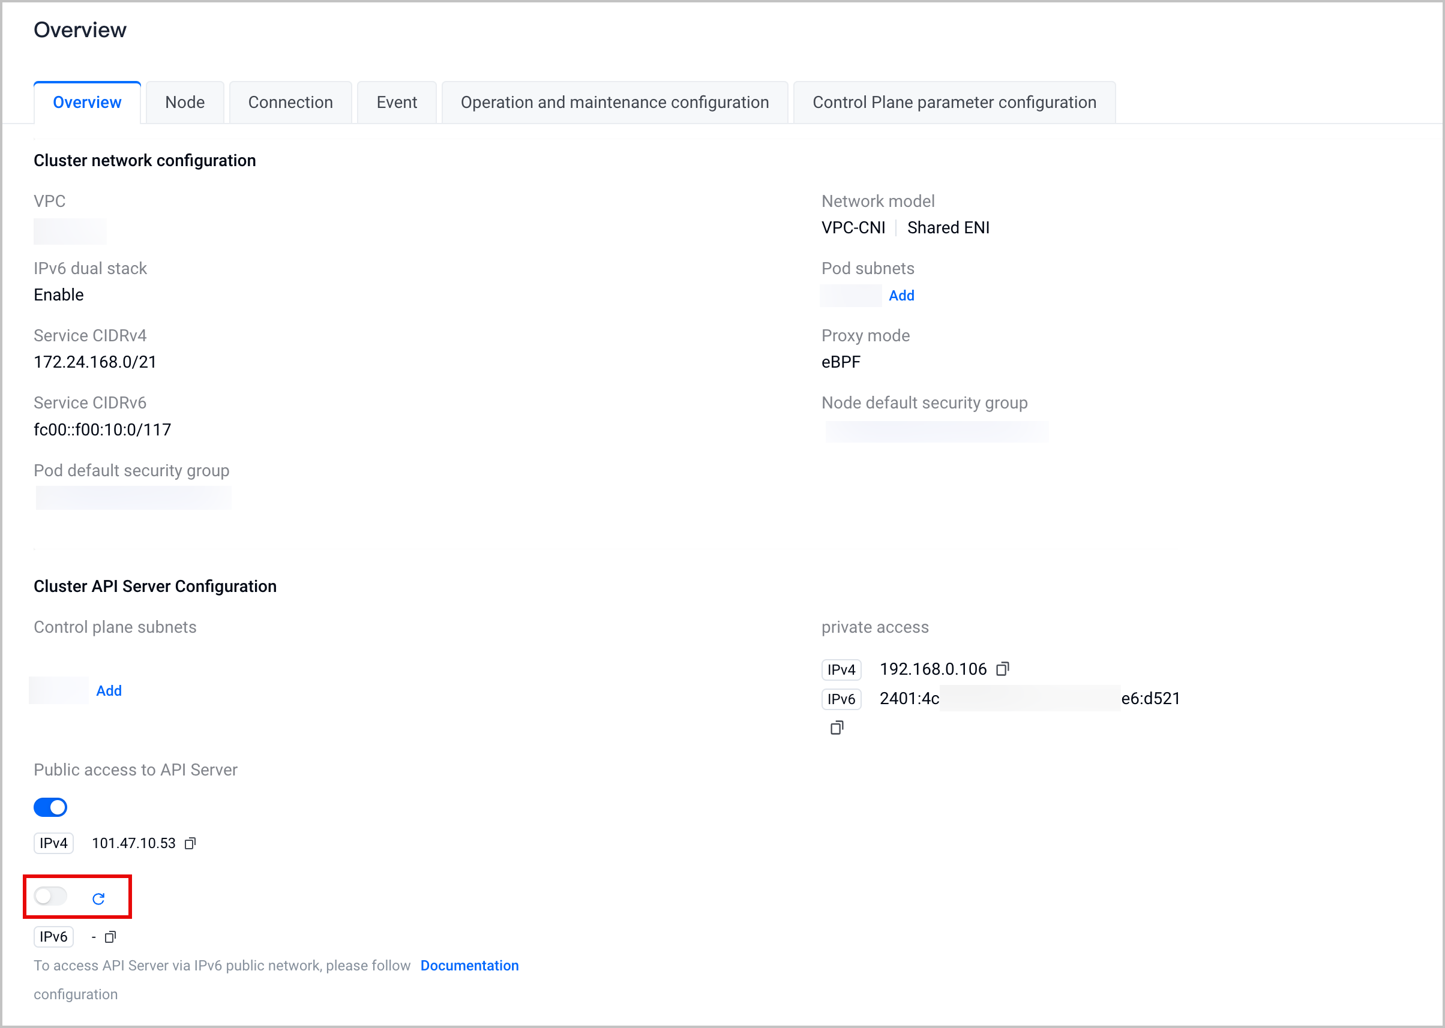Click the public access IPv4 tag
The image size is (1445, 1028).
[54, 843]
